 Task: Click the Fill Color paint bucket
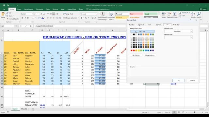(x=39, y=18)
